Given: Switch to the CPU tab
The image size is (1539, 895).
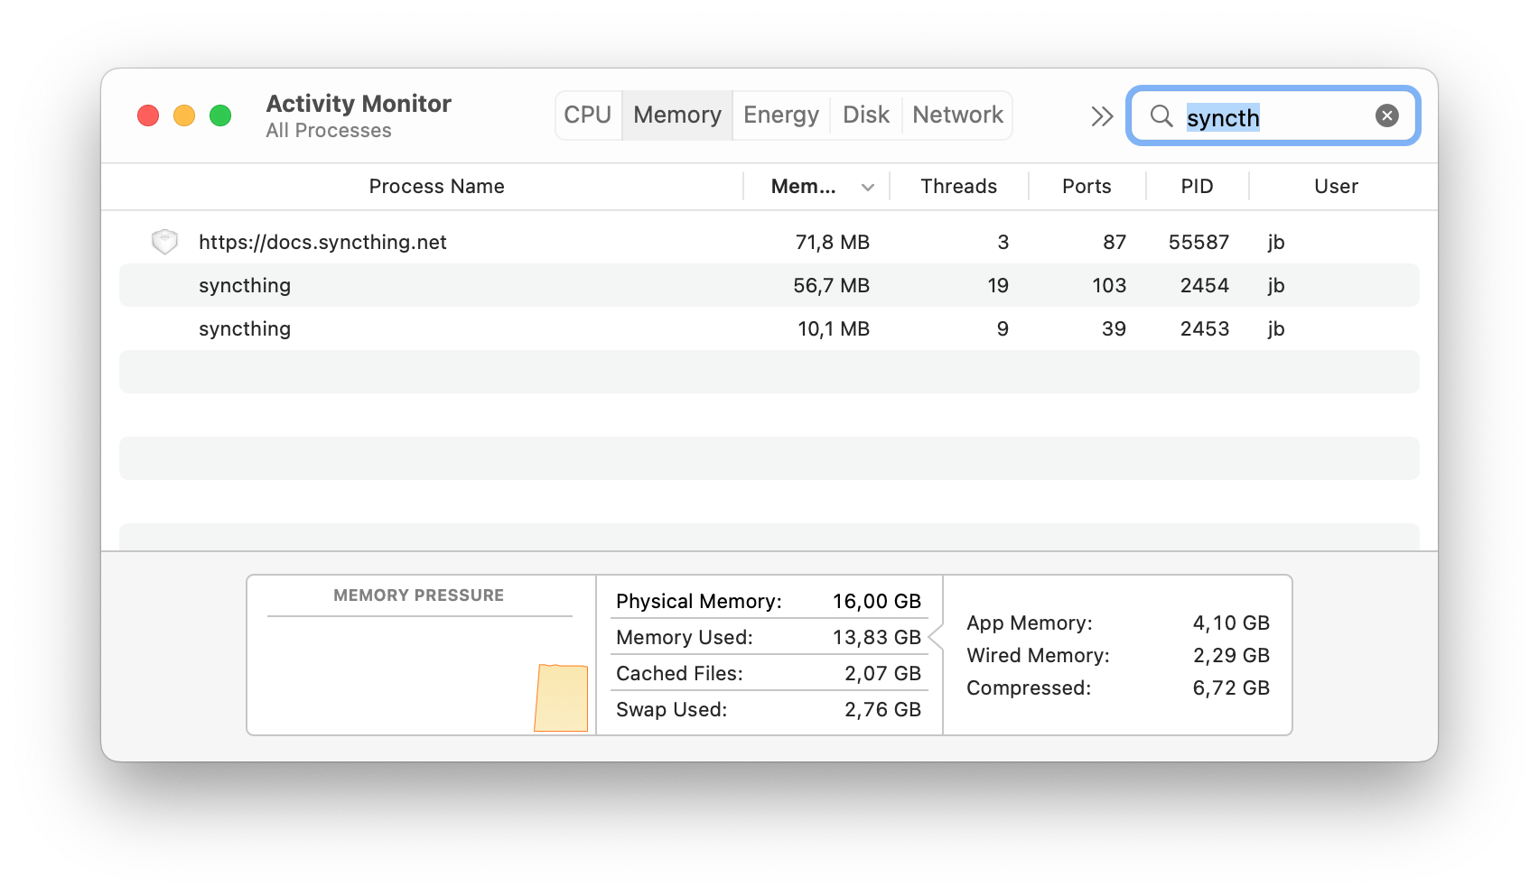Looking at the screenshot, I should pos(588,115).
